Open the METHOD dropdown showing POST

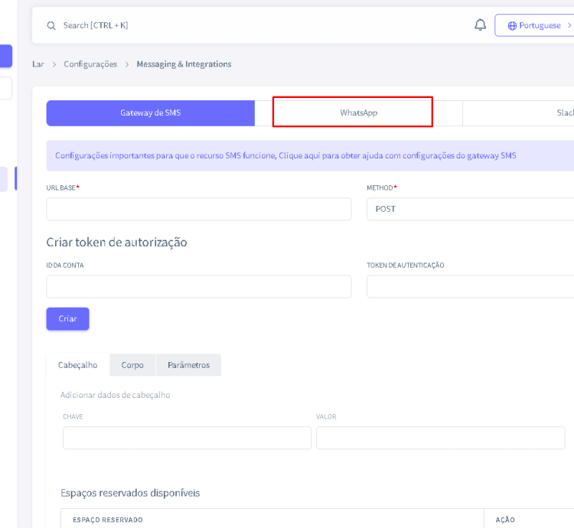pyautogui.click(x=470, y=209)
